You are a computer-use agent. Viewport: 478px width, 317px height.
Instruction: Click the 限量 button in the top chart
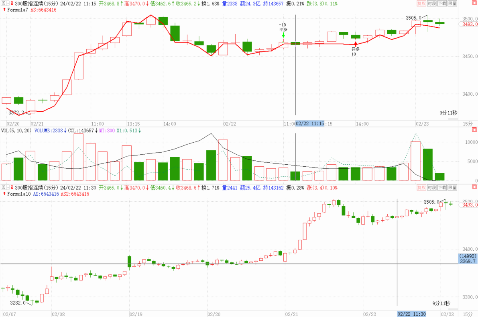tap(452, 3)
